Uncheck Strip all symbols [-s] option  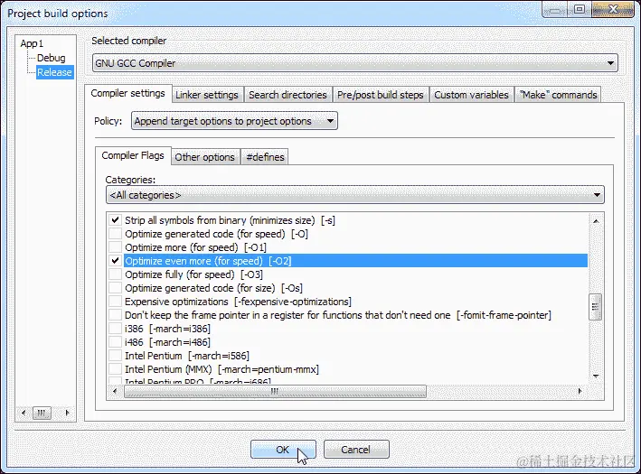[x=116, y=220]
